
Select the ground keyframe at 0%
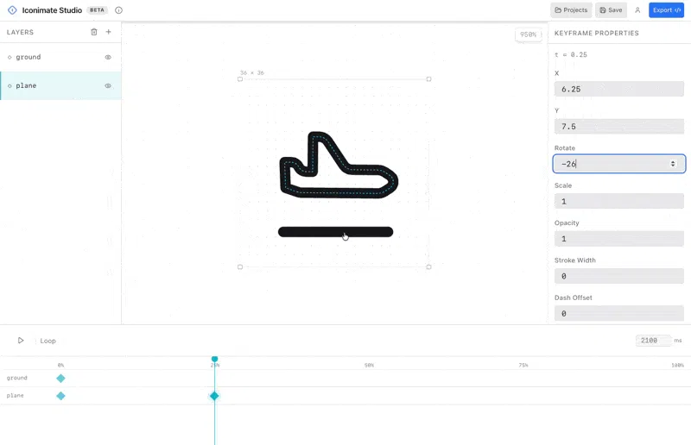(60, 378)
